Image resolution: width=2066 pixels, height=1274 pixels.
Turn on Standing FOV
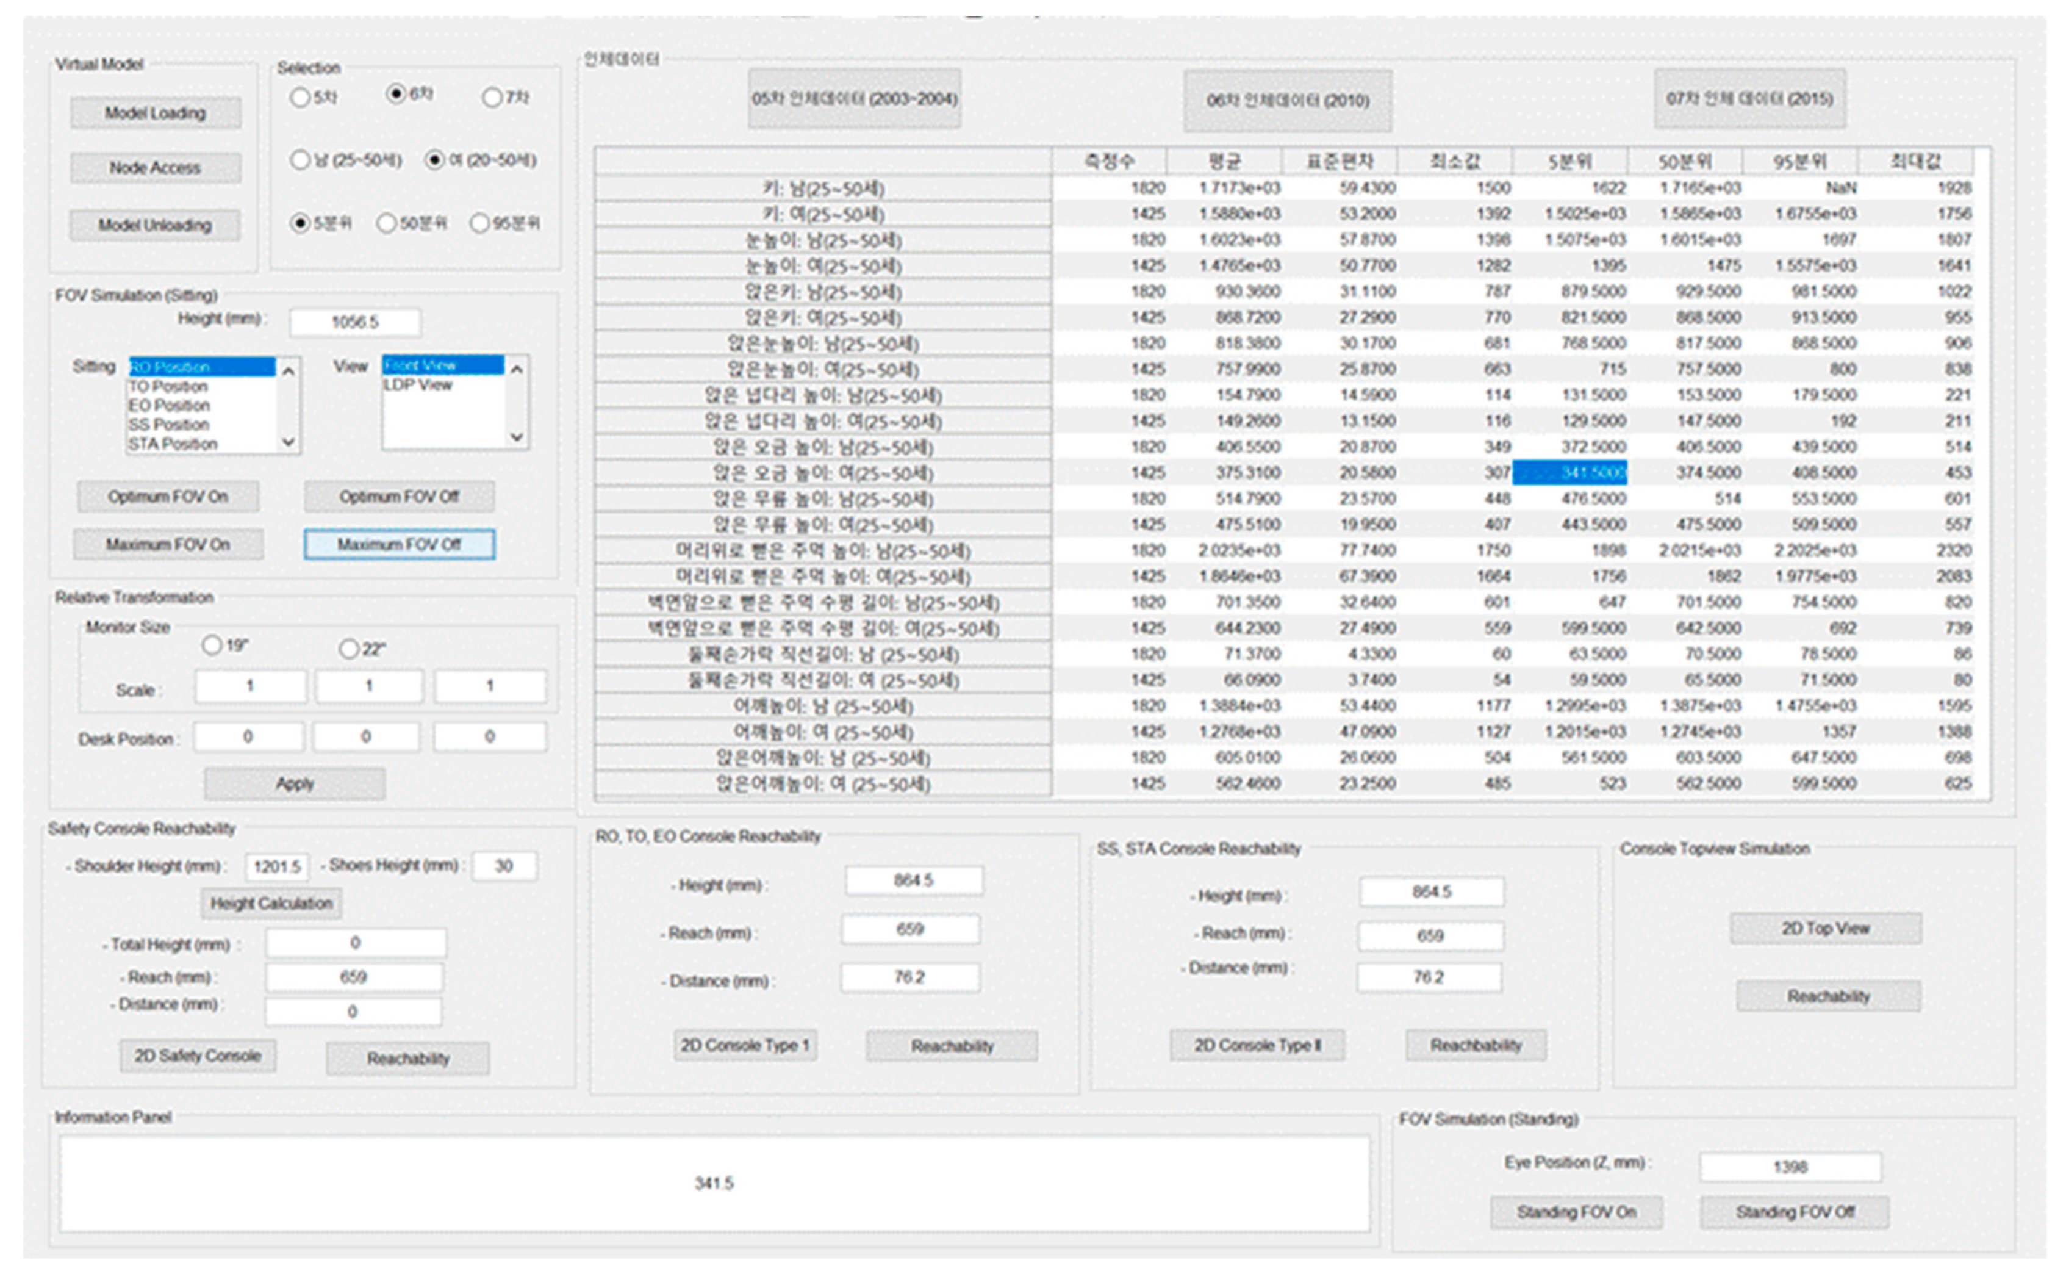(1577, 1212)
